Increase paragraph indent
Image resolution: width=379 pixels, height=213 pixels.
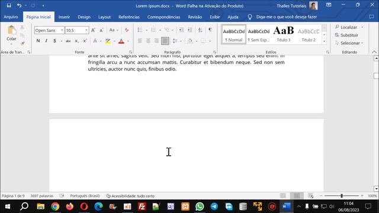189,30
